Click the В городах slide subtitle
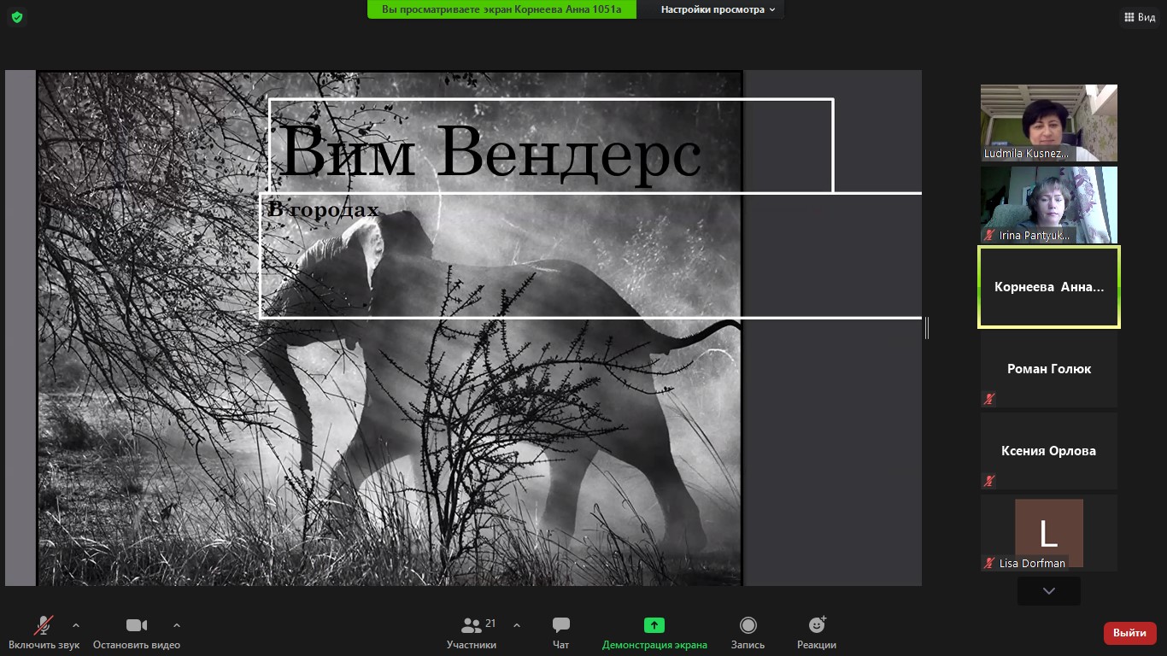 [323, 209]
